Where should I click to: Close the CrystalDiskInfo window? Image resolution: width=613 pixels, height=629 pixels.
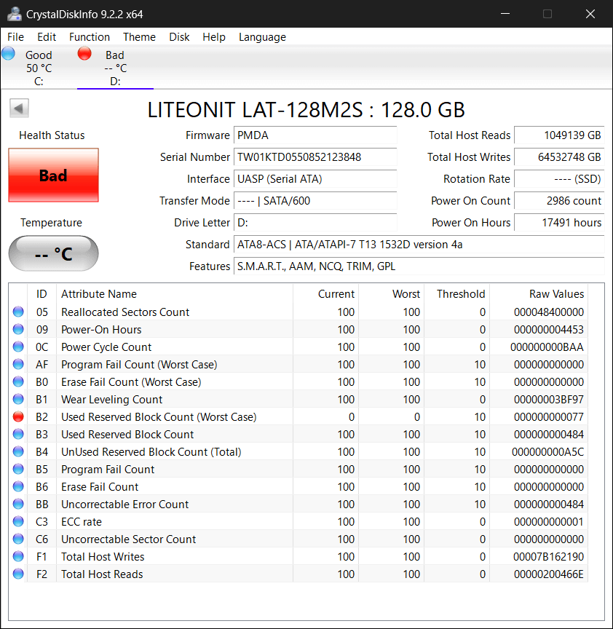click(x=590, y=14)
